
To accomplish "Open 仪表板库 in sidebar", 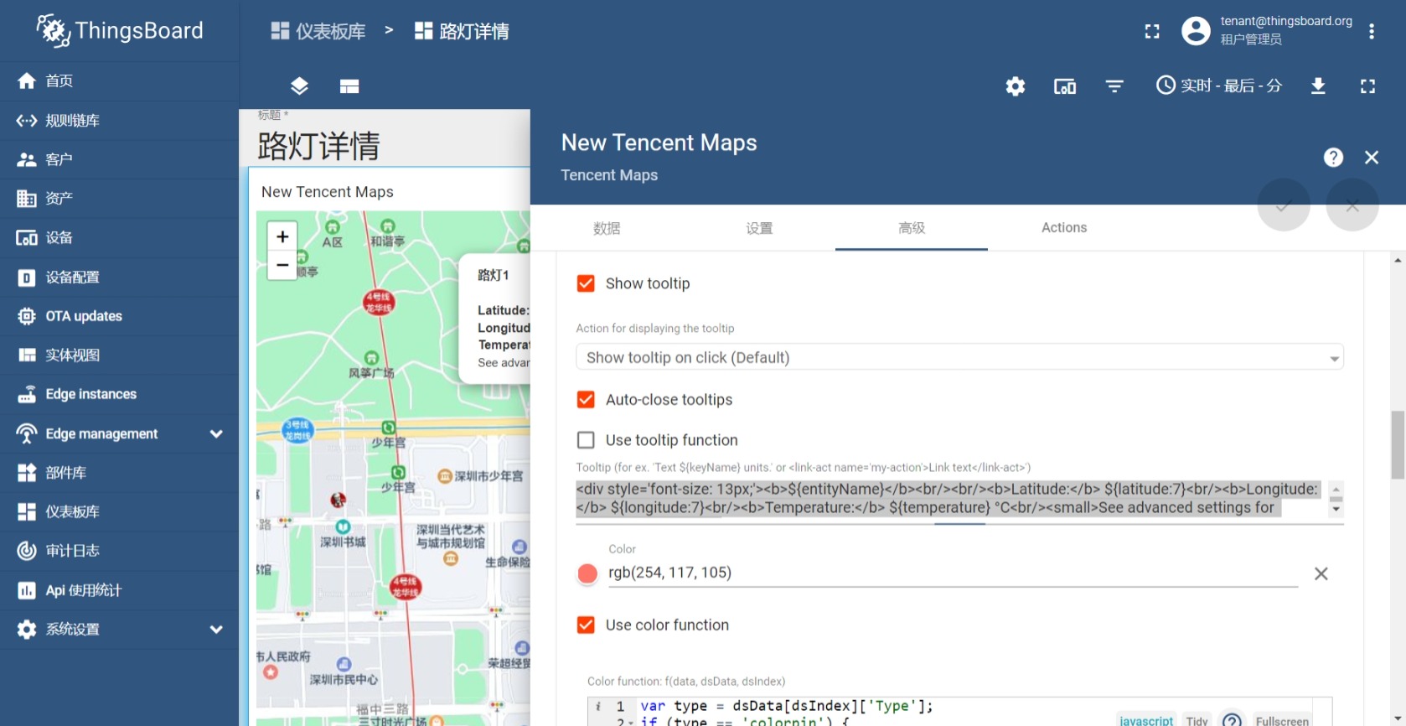I will [x=119, y=511].
